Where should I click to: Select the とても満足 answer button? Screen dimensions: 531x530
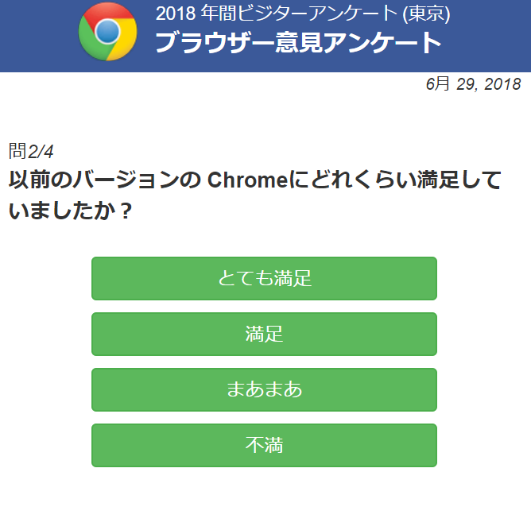[x=264, y=279]
